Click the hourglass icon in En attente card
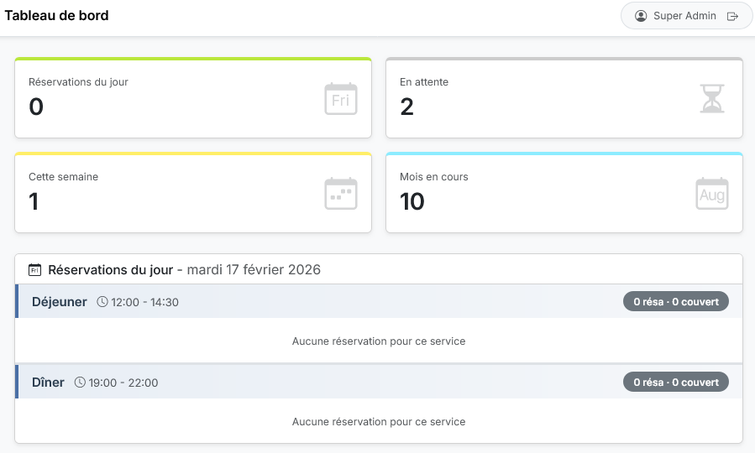This screenshot has width=755, height=453. click(x=711, y=99)
